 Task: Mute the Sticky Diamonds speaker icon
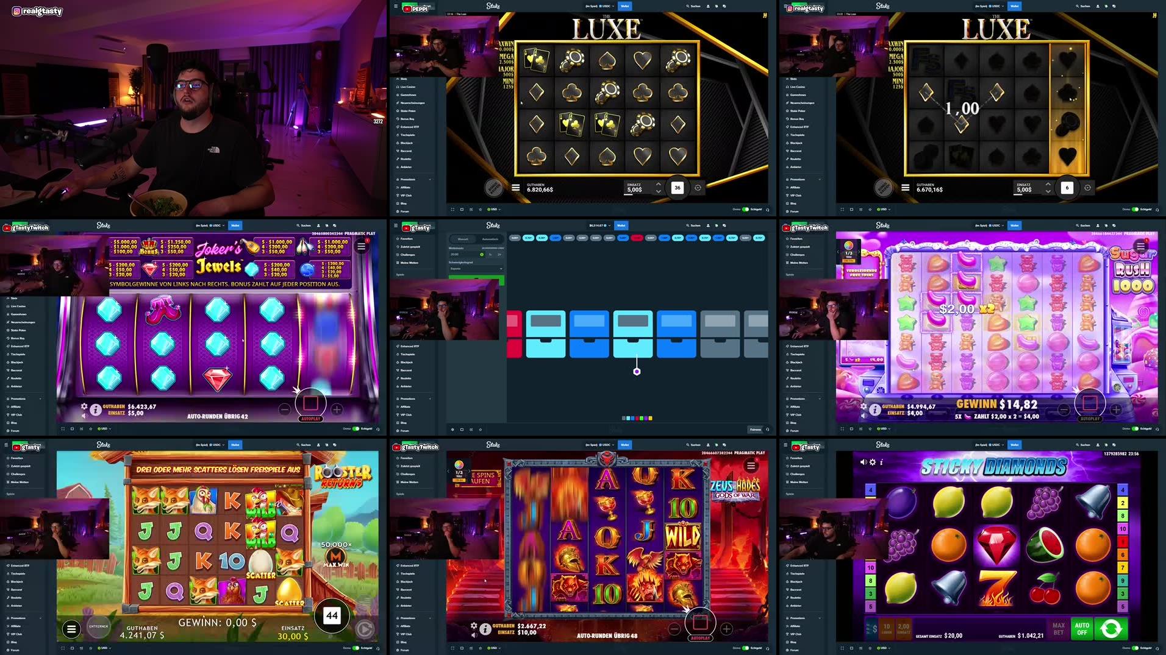tap(864, 462)
